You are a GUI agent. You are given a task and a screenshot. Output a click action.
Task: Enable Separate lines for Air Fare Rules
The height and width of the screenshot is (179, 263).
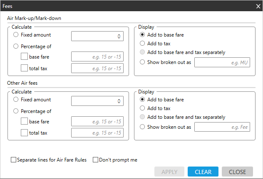(x=14, y=160)
